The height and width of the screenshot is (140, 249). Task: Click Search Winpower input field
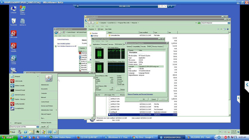[214, 23]
